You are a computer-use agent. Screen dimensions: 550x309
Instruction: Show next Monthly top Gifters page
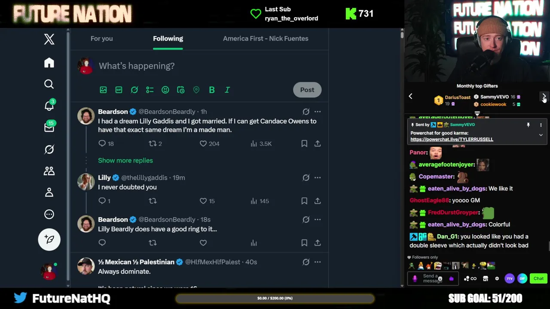544,97
